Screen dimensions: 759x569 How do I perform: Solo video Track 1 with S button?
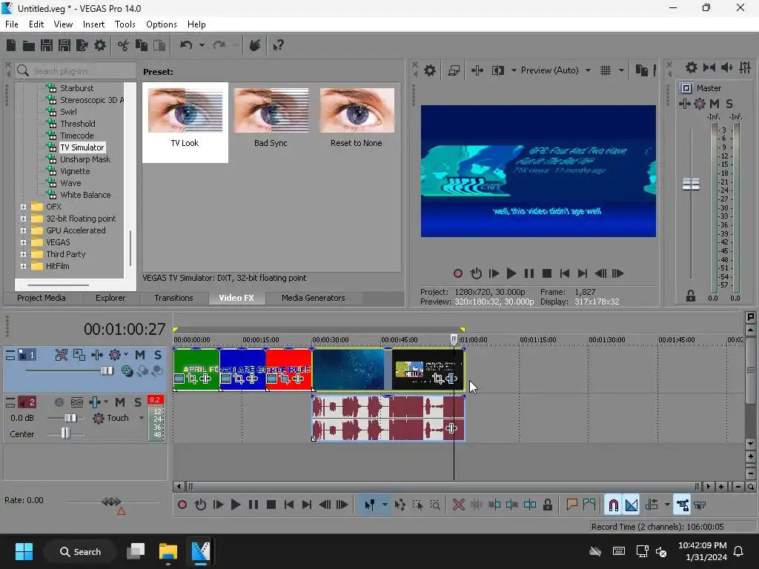point(158,355)
